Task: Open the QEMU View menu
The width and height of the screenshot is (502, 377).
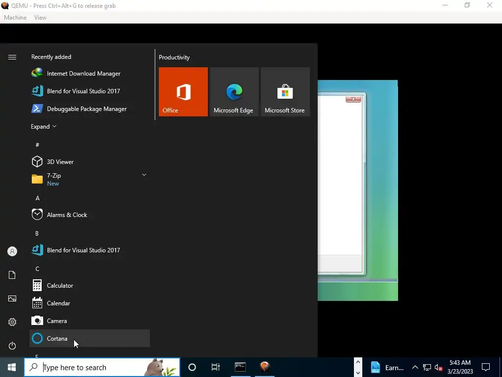Action: [x=40, y=18]
